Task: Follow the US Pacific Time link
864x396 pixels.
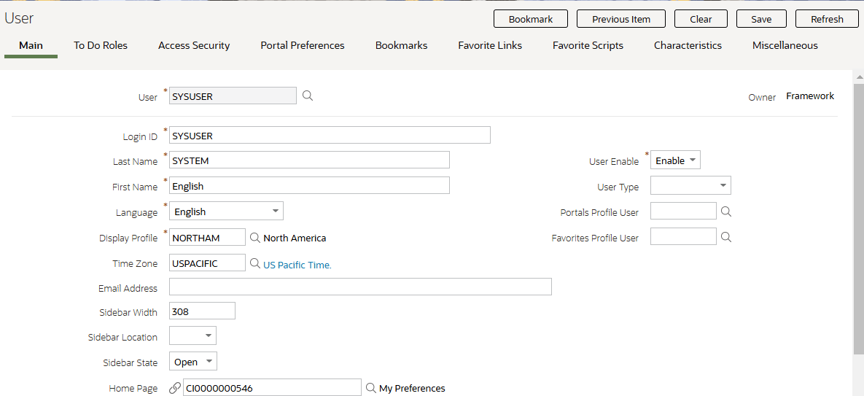Action: (x=297, y=265)
